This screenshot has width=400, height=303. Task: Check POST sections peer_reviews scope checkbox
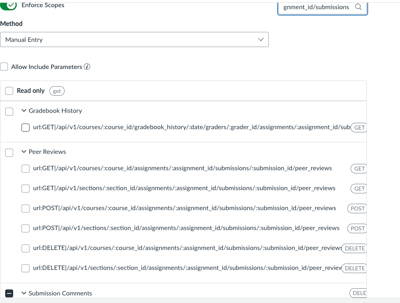coord(26,228)
